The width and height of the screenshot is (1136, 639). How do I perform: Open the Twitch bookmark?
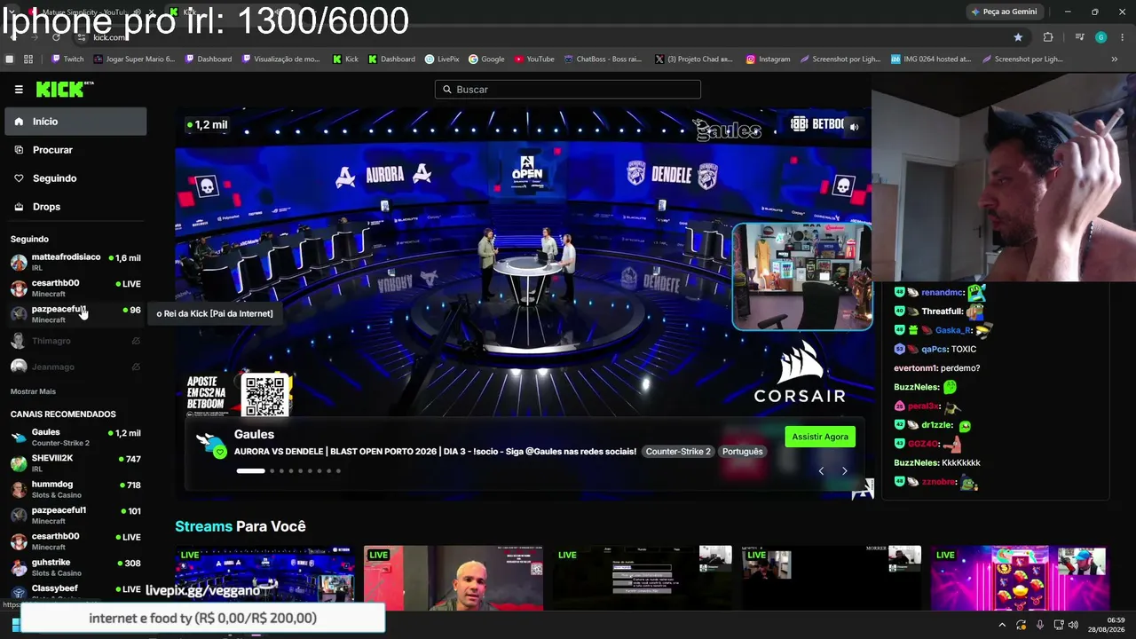click(x=67, y=59)
